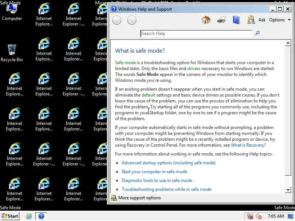Click the scrollbar up arrow in Help
This screenshot has height=221, width=295.
tap(288, 43)
